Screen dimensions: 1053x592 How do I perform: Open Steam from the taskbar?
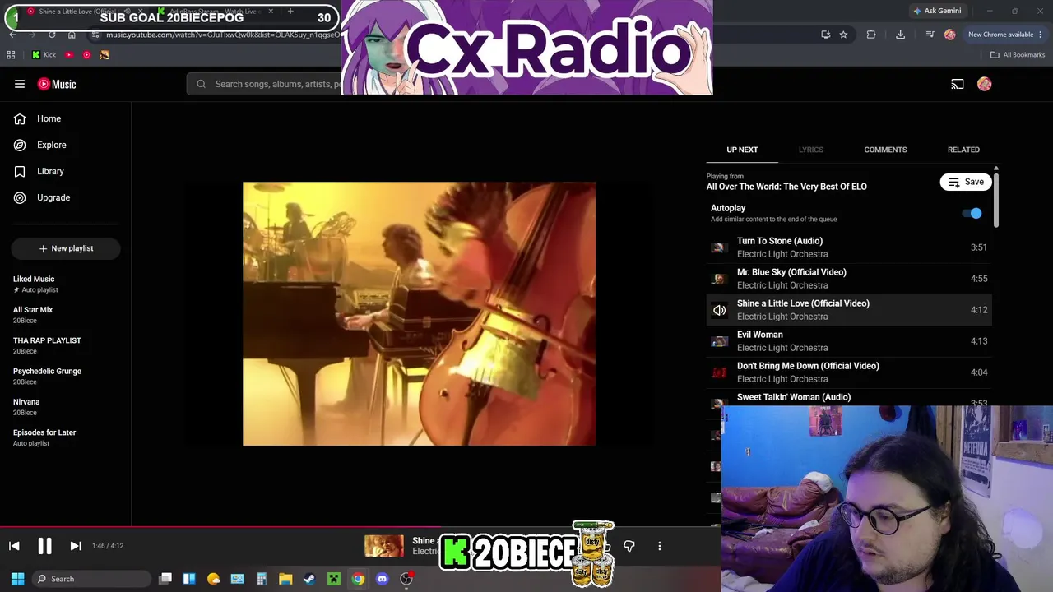[309, 579]
